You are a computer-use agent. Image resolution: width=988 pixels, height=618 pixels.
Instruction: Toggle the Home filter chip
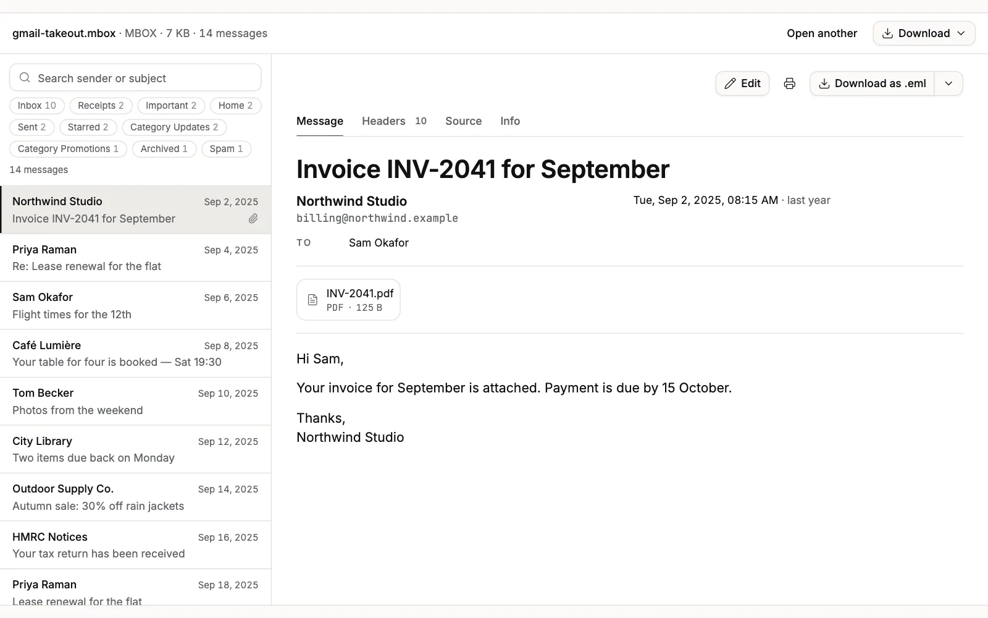(235, 106)
